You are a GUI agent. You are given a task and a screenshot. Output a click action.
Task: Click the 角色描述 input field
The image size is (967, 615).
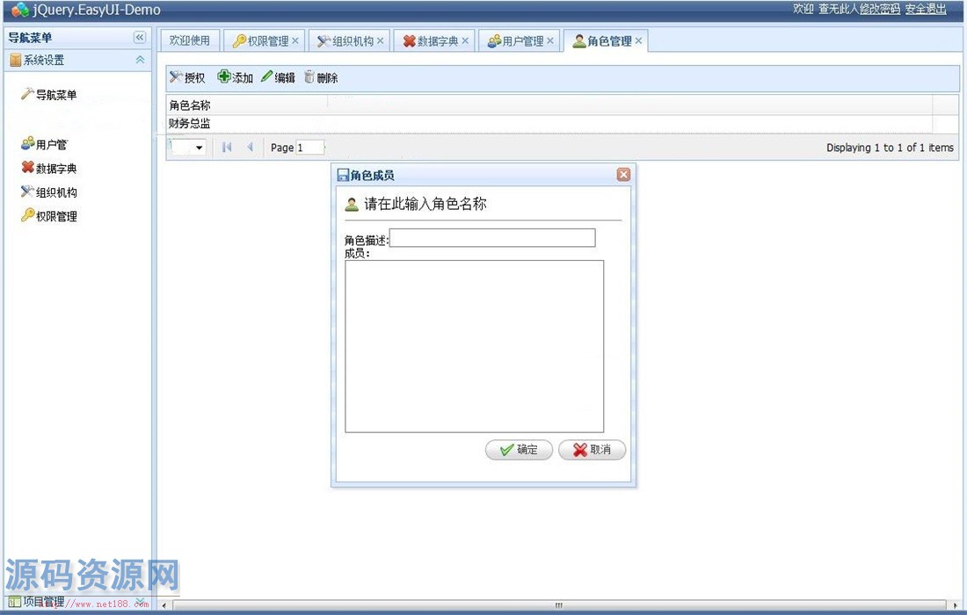[492, 238]
